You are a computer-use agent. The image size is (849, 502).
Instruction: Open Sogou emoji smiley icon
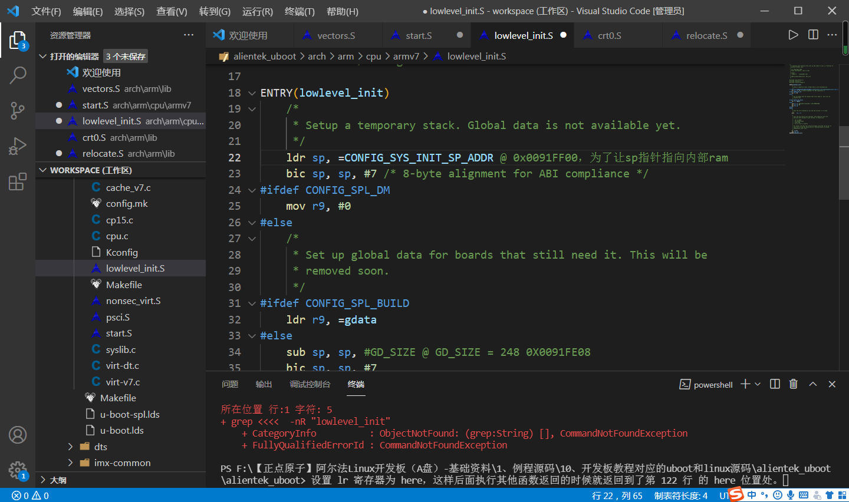(x=777, y=496)
